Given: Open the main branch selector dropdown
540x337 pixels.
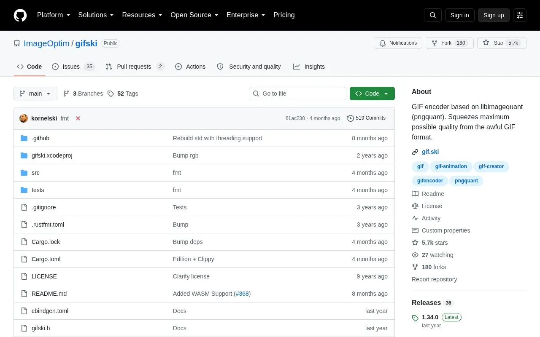Looking at the screenshot, I should (x=35, y=94).
